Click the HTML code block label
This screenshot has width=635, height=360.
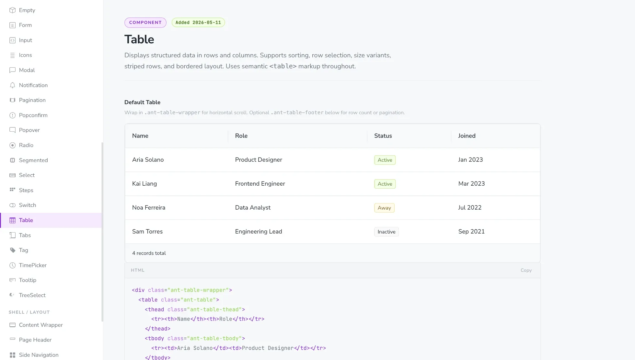pyautogui.click(x=138, y=270)
